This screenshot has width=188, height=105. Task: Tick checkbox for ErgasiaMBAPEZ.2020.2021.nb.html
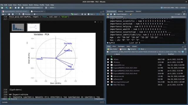tap(108, 71)
